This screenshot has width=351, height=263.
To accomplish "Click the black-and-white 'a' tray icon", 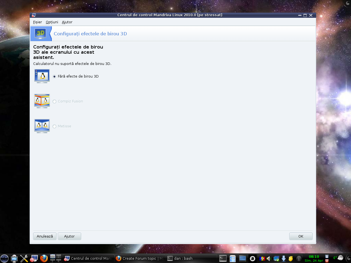I will [253, 258].
